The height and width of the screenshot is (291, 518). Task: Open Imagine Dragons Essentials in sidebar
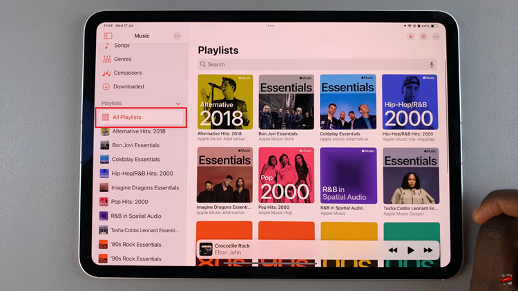tap(145, 187)
